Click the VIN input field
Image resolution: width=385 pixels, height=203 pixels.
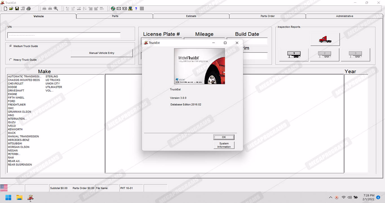64,35
